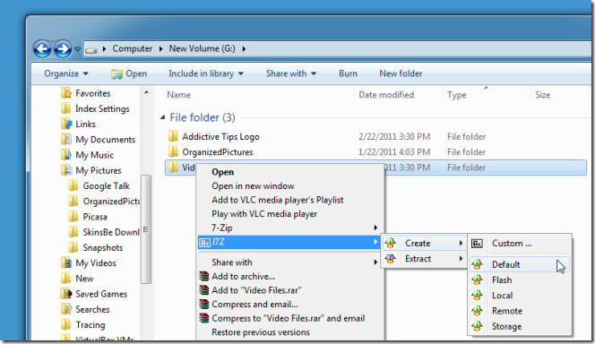The height and width of the screenshot is (344, 595).
Task: Click the Open toolbar button
Action: pyautogui.click(x=129, y=73)
